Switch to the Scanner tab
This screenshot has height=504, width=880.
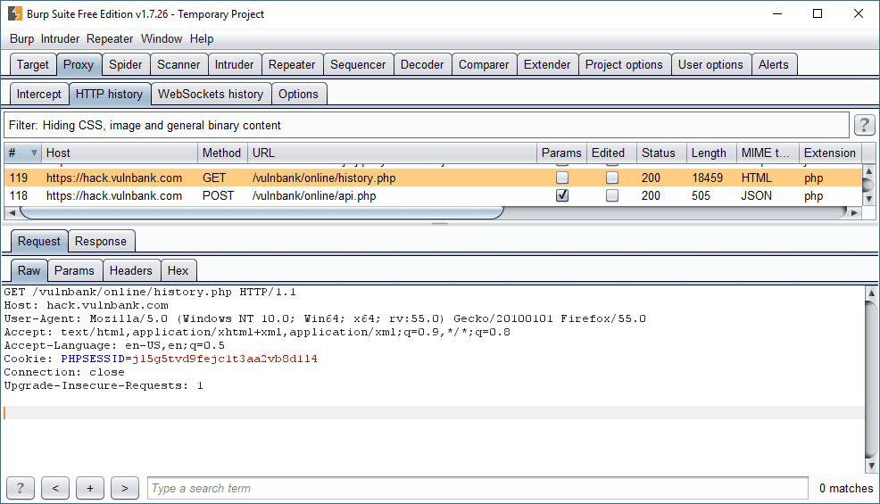click(178, 64)
